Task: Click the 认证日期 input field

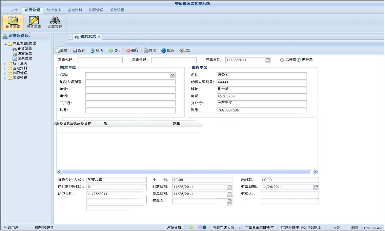Action: pyautogui.click(x=116, y=194)
